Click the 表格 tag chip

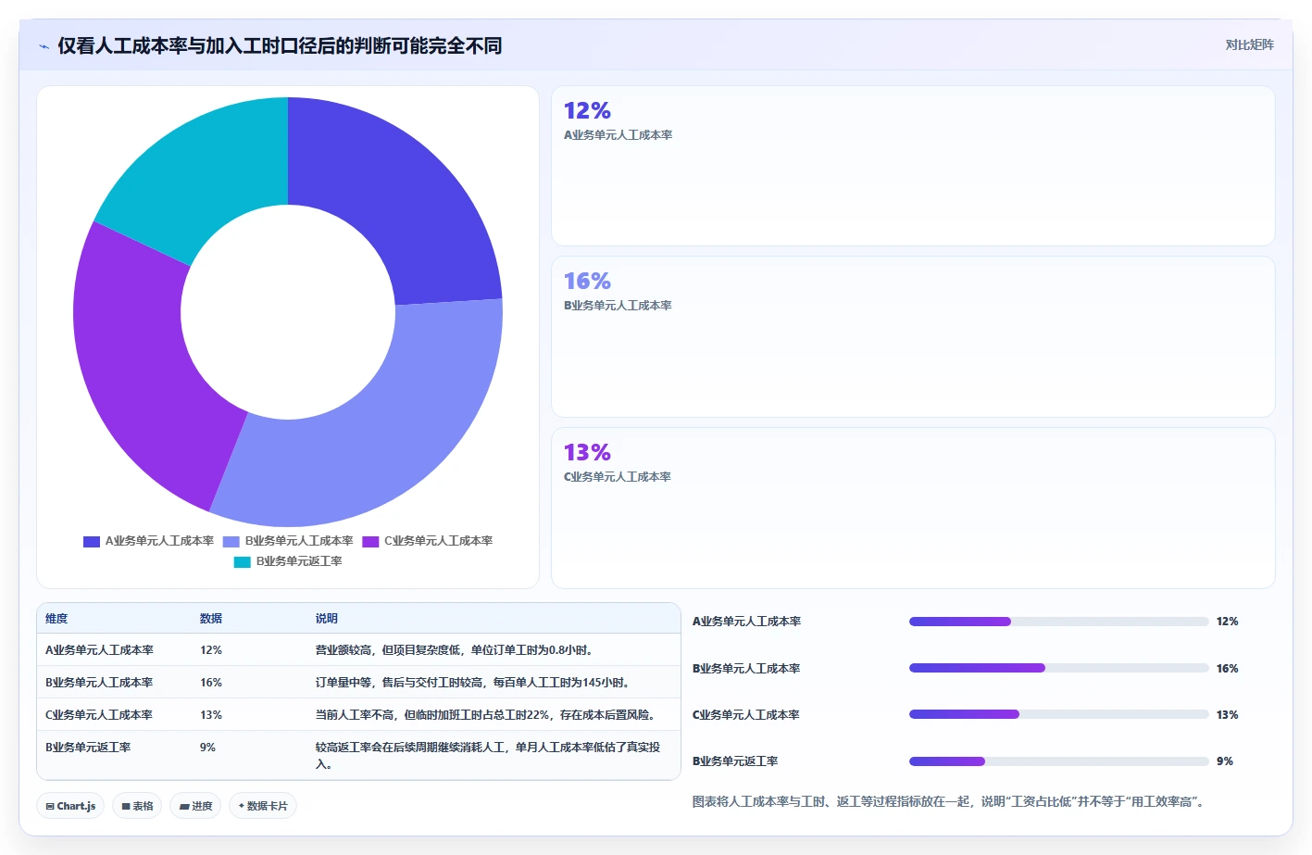click(137, 806)
